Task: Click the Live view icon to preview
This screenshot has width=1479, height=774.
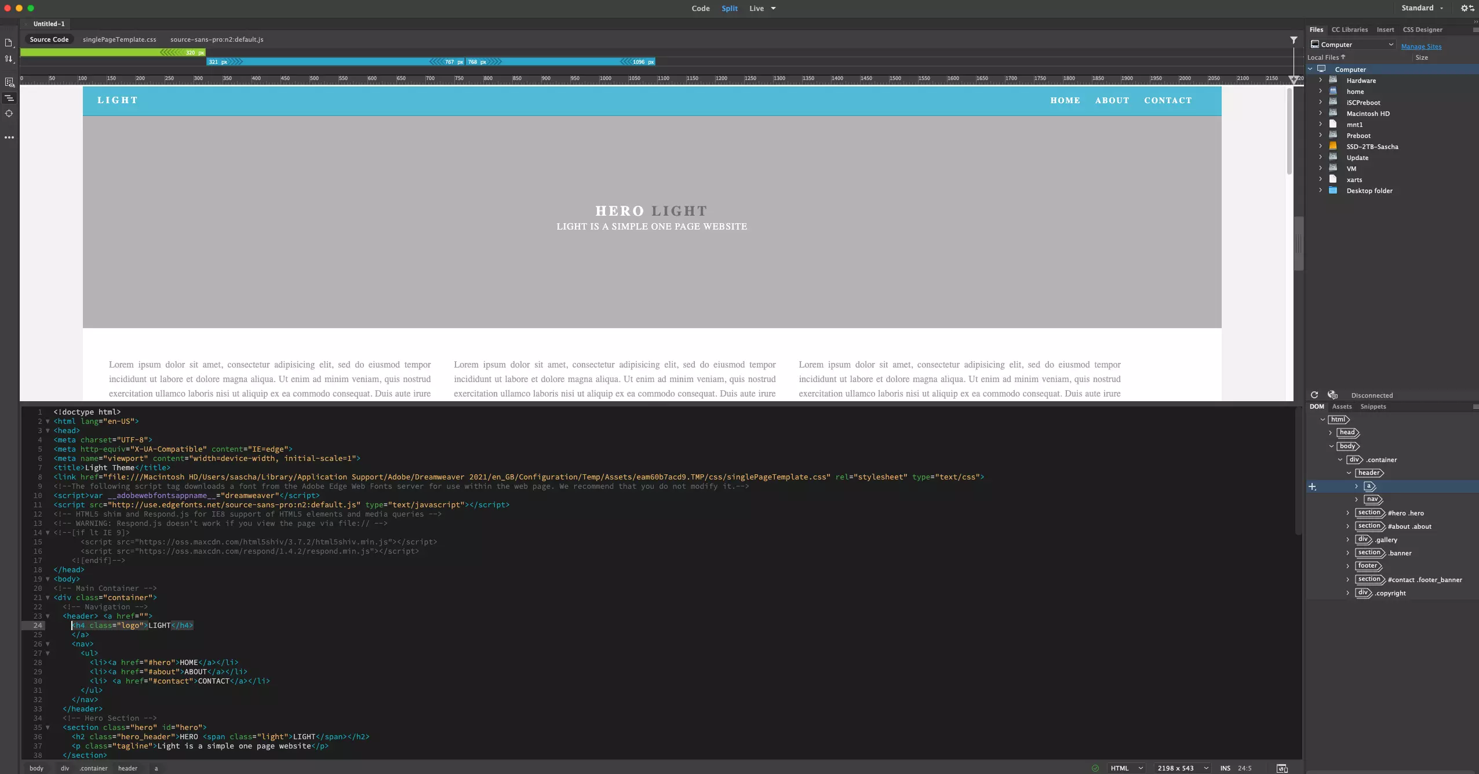Action: pyautogui.click(x=757, y=8)
